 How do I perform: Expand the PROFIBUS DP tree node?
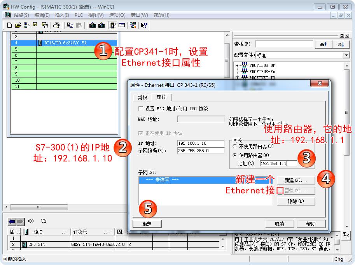click(237, 65)
